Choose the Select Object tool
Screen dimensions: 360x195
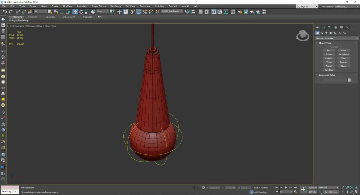50,12
